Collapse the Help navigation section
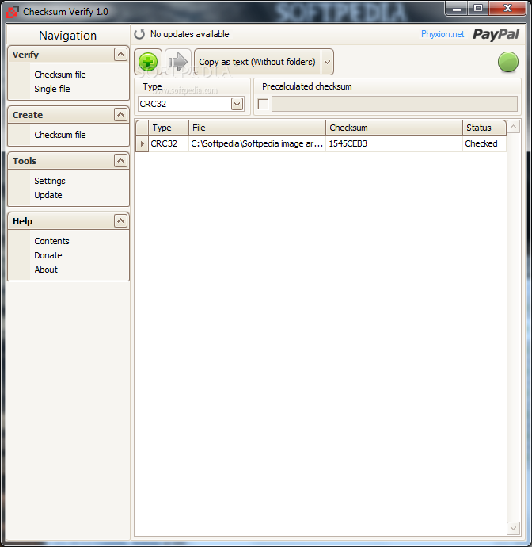 (x=120, y=221)
